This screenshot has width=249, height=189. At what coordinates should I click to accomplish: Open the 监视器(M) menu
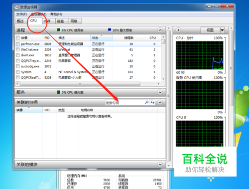[x=38, y=14]
